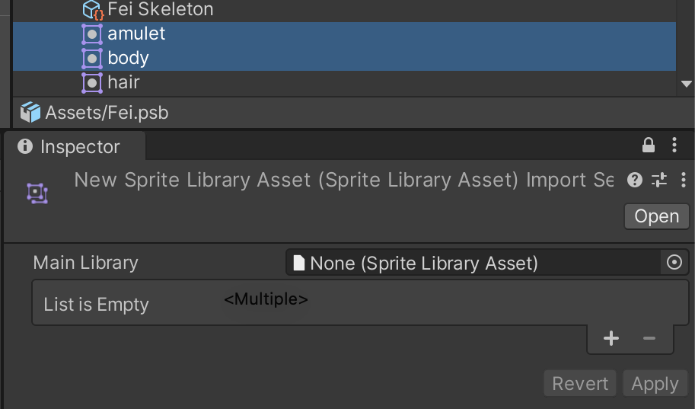Click the amulet sprite icon
695x409 pixels.
92,34
